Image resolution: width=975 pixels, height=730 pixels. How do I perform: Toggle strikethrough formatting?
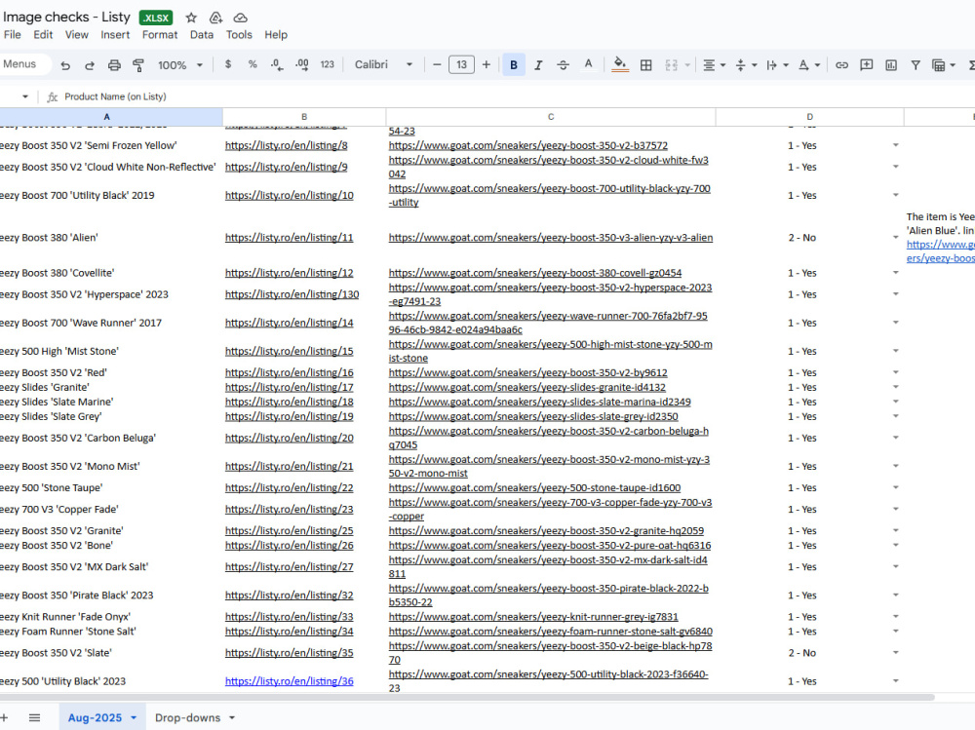point(563,64)
